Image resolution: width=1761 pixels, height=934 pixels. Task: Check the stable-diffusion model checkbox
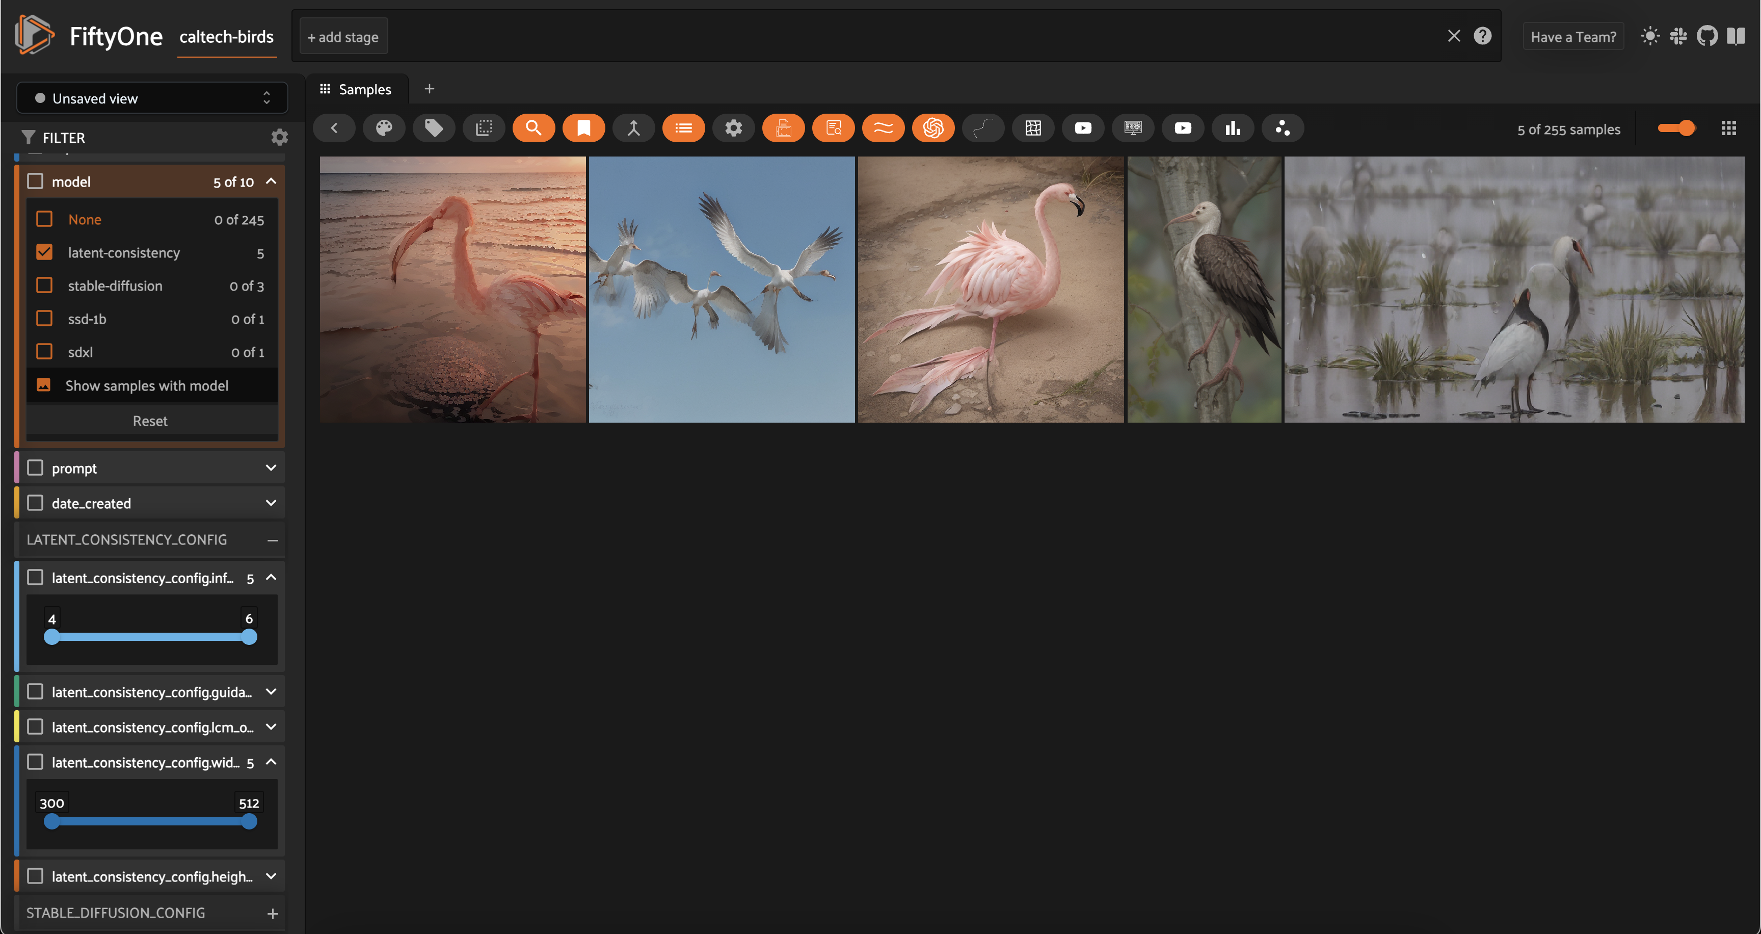pos(44,285)
